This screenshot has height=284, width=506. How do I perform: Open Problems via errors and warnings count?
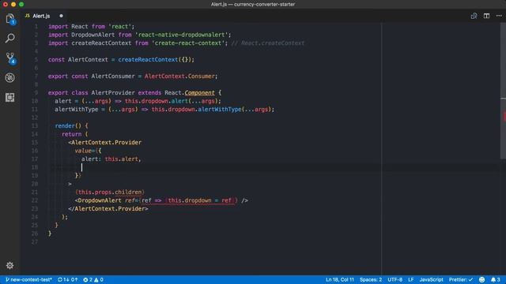click(93, 279)
